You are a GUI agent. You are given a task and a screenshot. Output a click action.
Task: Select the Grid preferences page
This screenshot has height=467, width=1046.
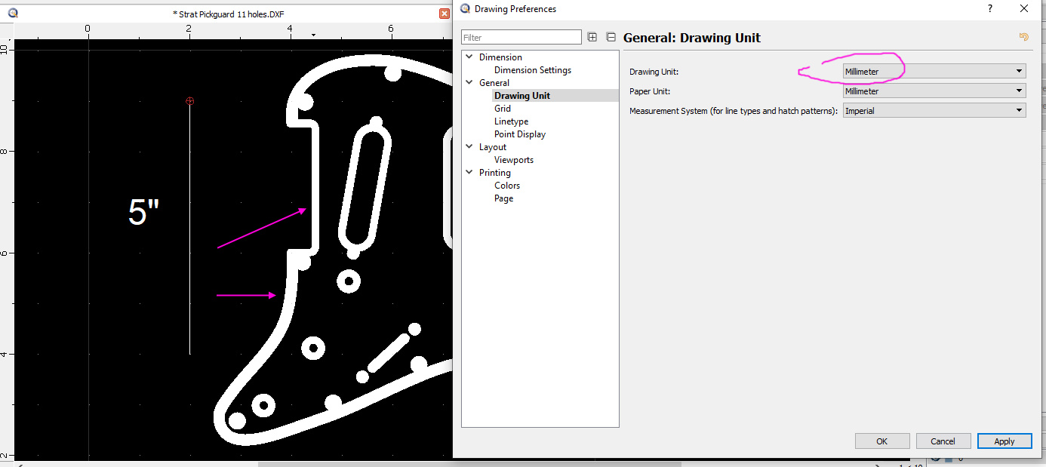(503, 109)
